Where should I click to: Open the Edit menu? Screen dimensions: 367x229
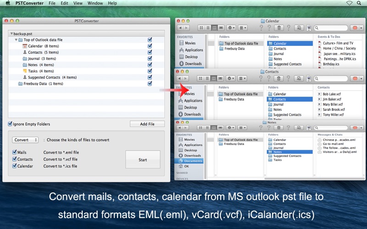click(64, 3)
